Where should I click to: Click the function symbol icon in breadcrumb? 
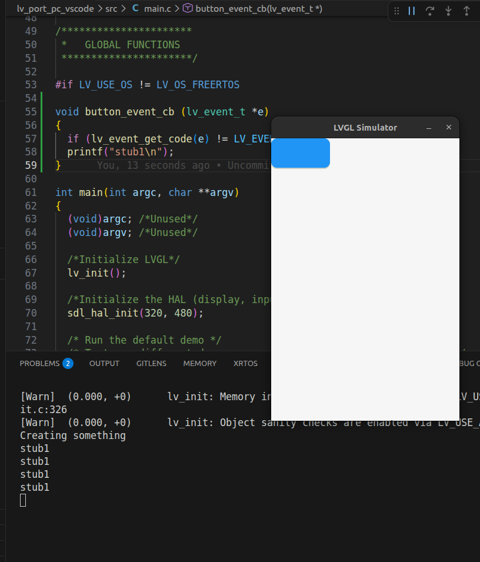(188, 8)
